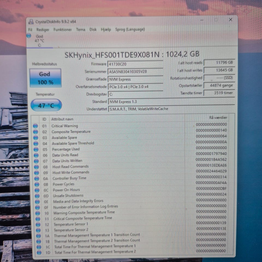262x262 pixels.
Task: Click the status orb for Power Cycles
Action: pyautogui.click(x=37, y=184)
